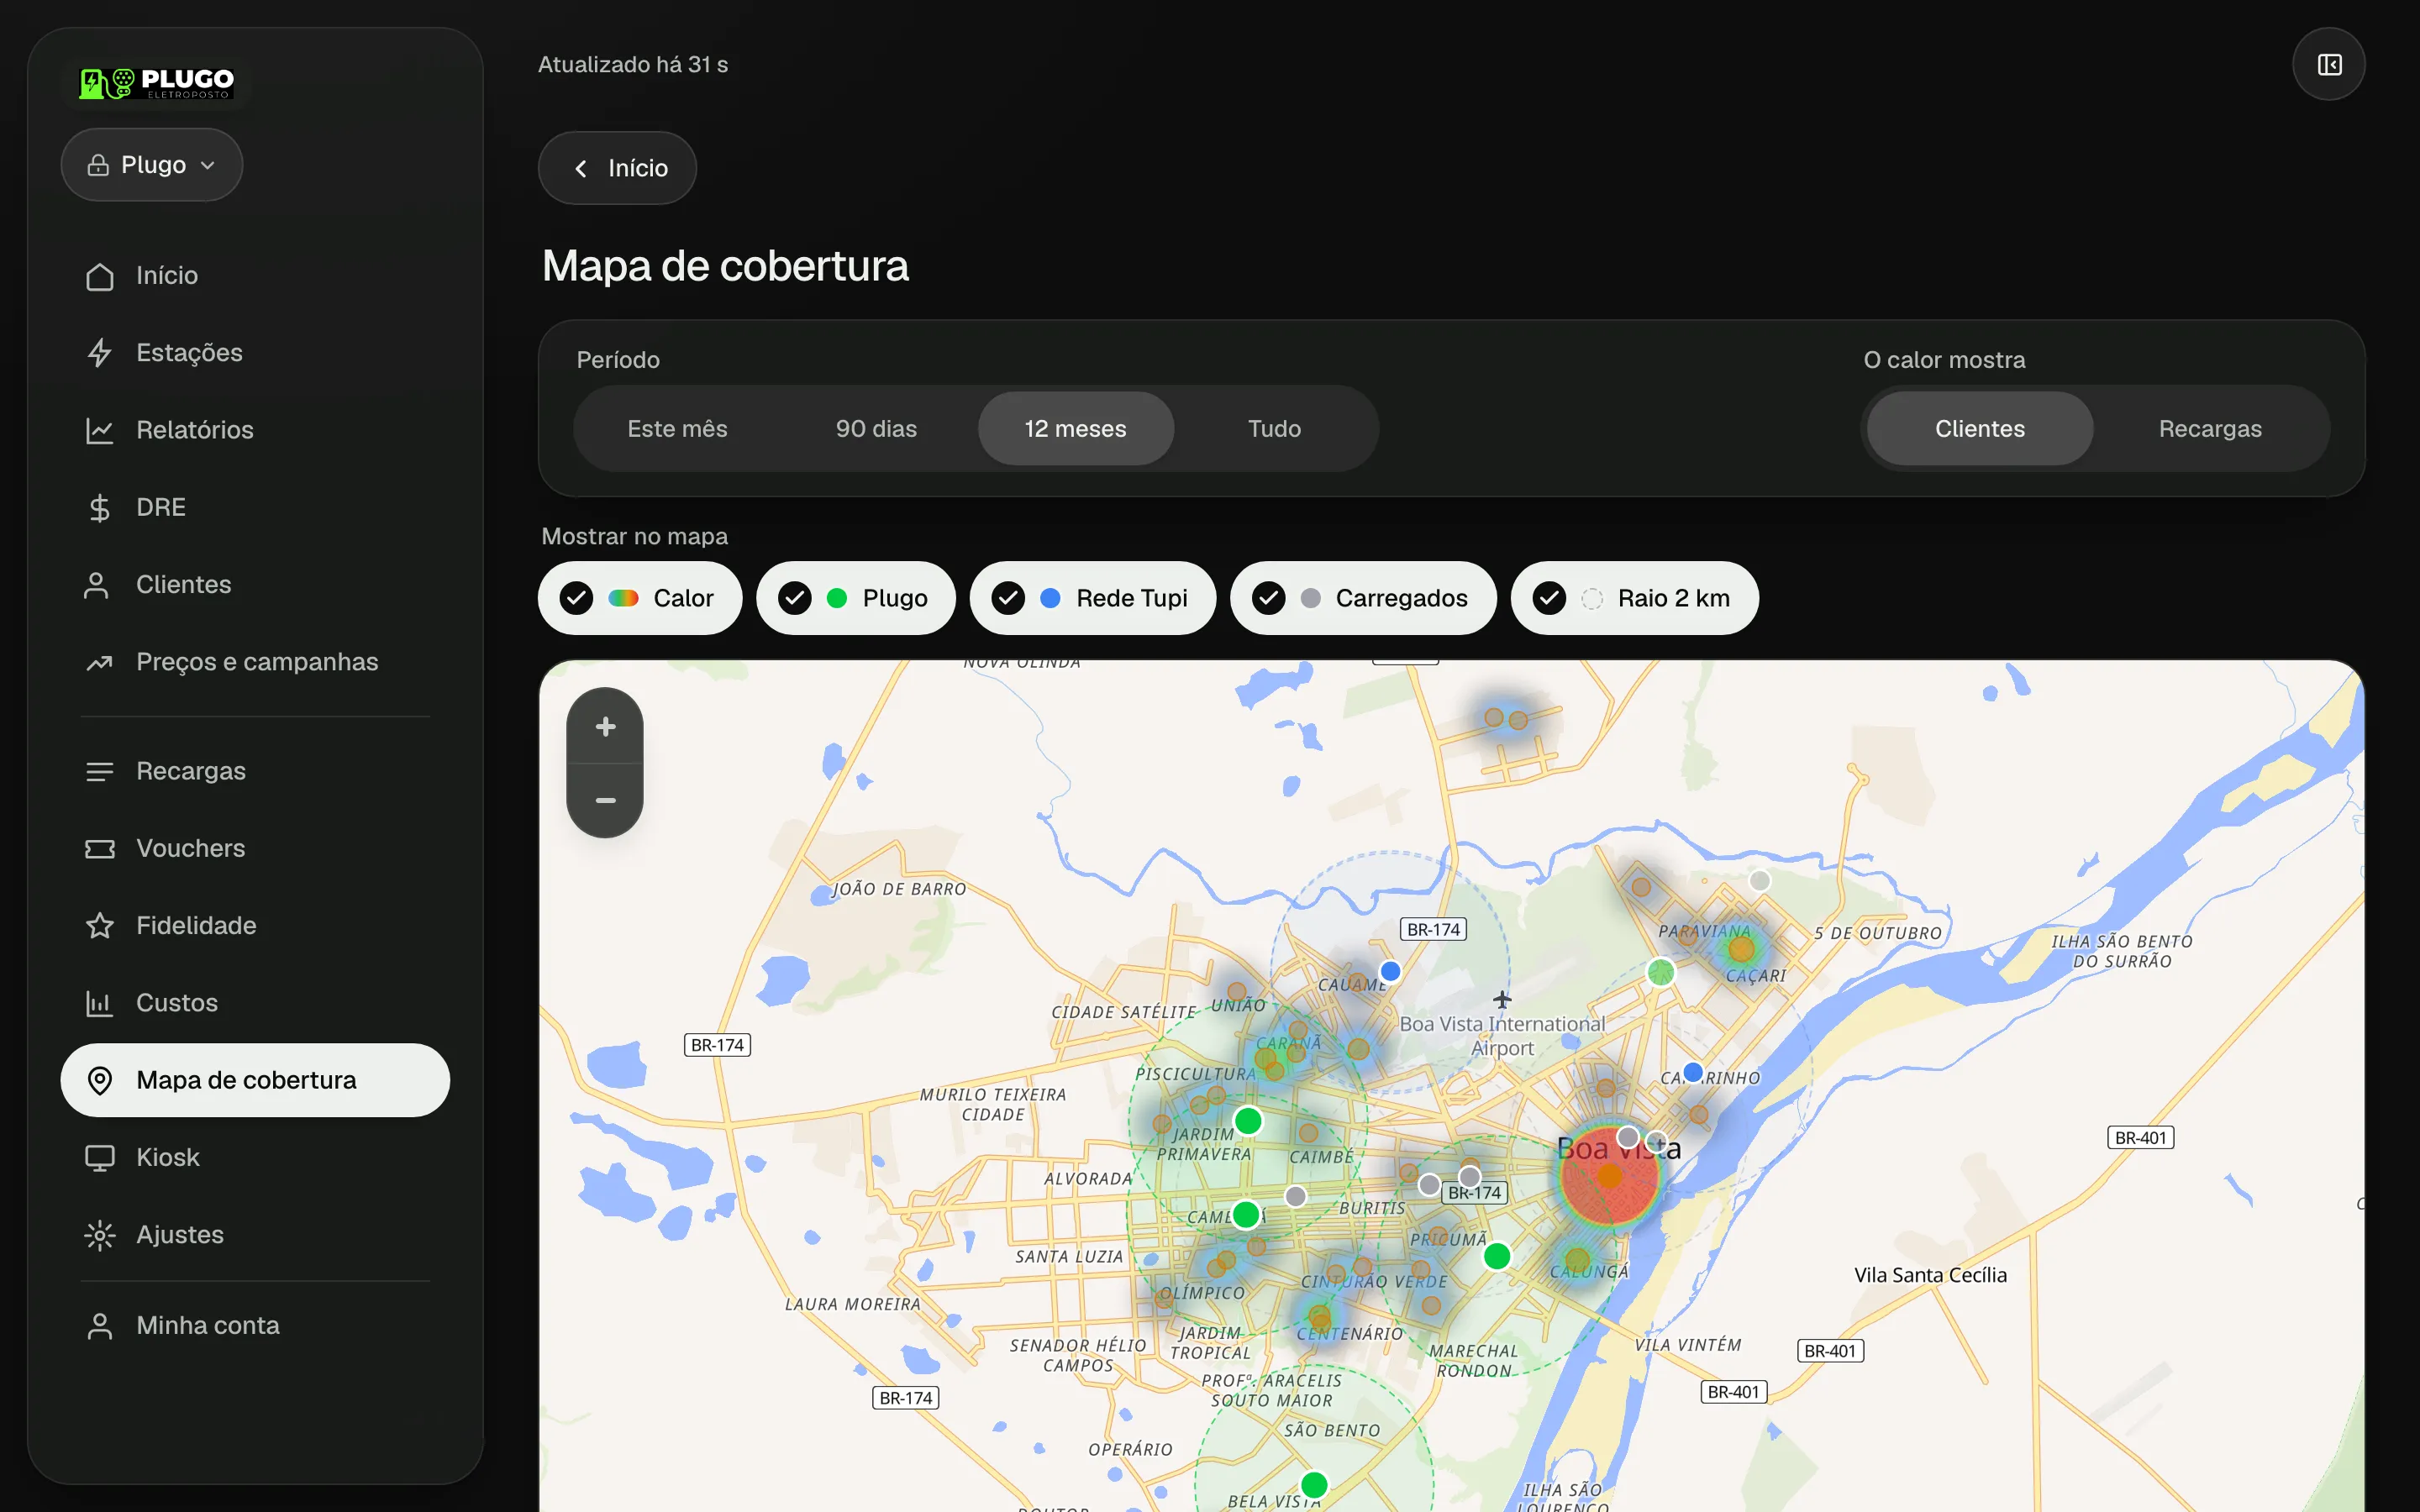Image resolution: width=2420 pixels, height=1512 pixels.
Task: Select the Tudo period
Action: 1274,429
